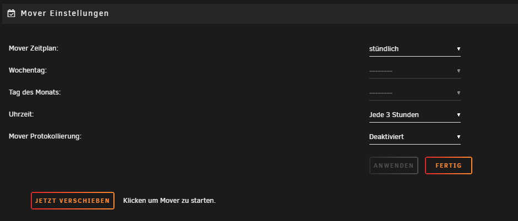This screenshot has height=221, width=518.
Task: Click the Wochentag label
Action: [28, 70]
